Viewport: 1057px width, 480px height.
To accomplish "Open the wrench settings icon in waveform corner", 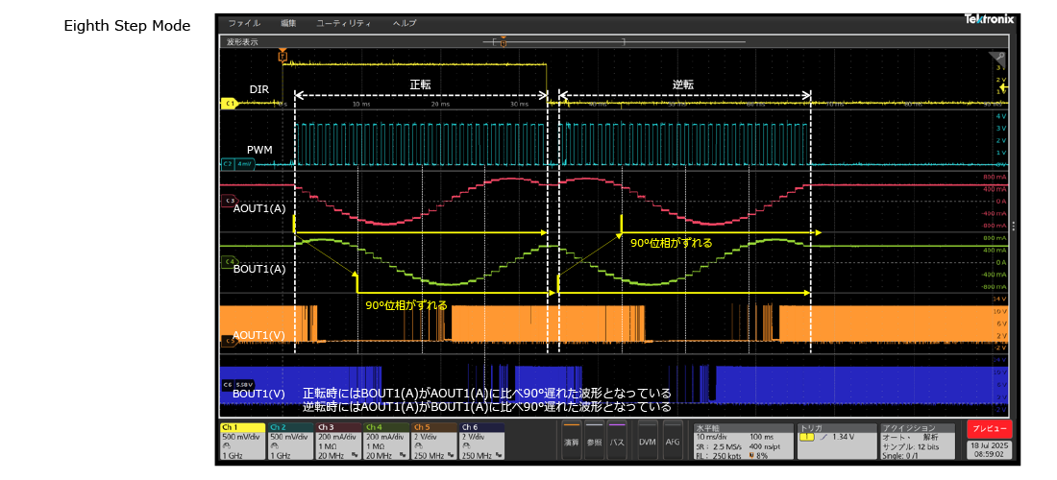I will point(999,57).
